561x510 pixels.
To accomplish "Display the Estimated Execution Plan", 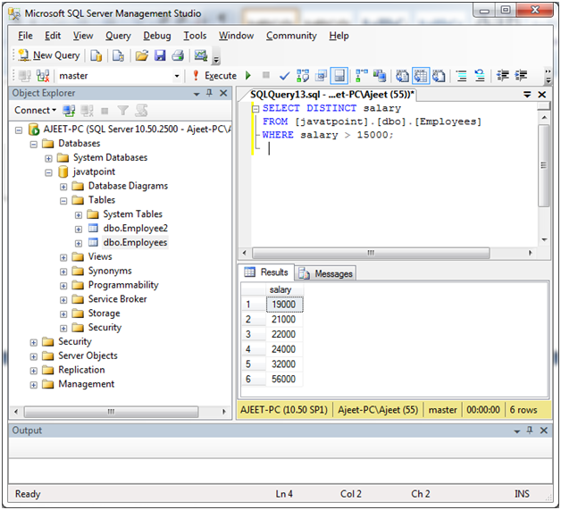I will [x=303, y=76].
